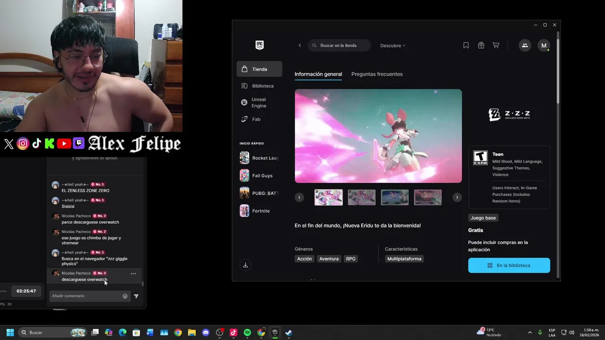Click the ESRB Teen rating badge
Viewport: 605px width, 340px height.
click(x=480, y=158)
